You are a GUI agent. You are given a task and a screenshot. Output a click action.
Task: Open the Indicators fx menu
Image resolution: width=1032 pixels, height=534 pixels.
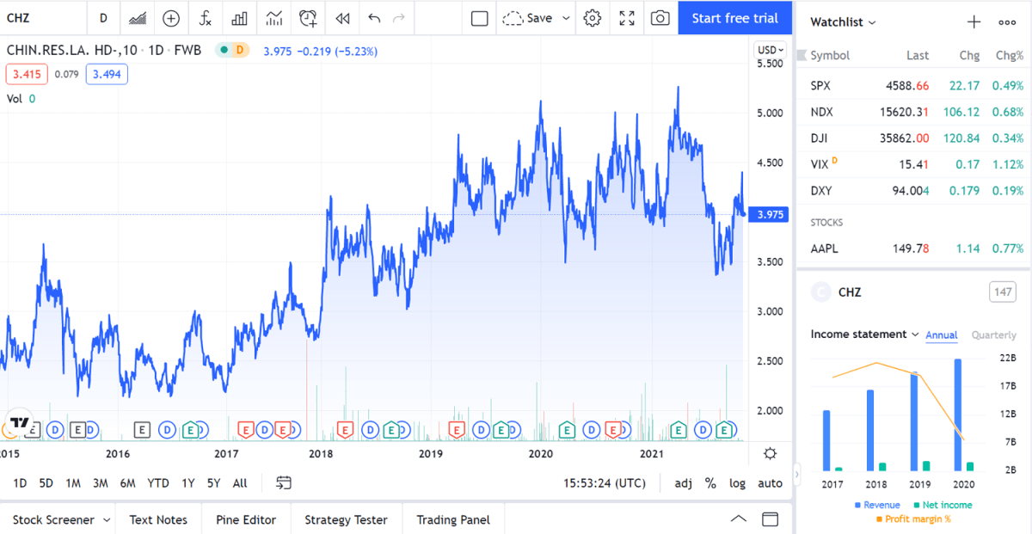click(x=206, y=18)
